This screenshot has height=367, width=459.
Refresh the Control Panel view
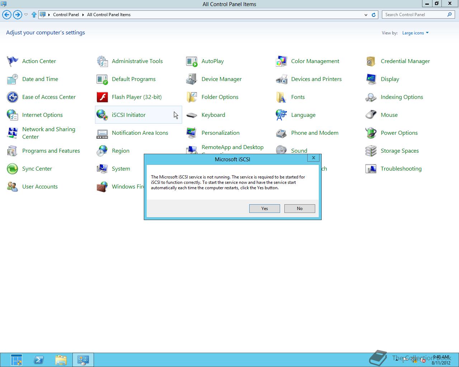(x=374, y=15)
